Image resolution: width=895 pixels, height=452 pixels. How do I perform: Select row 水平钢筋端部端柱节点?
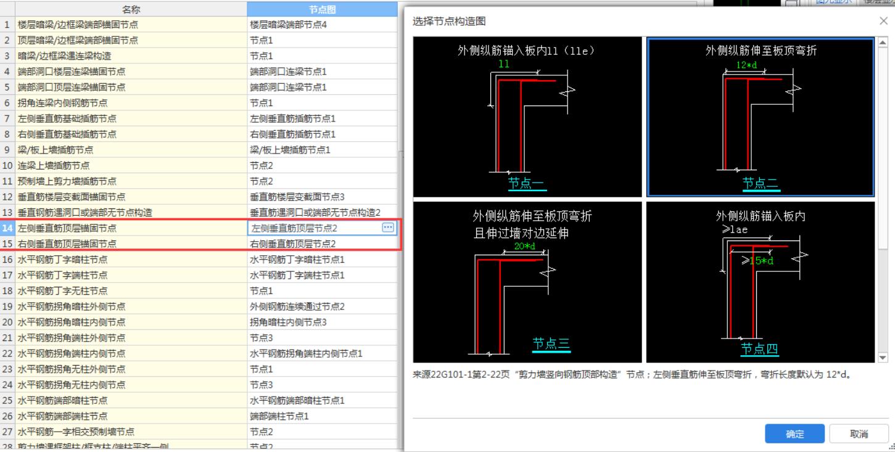click(x=131, y=416)
